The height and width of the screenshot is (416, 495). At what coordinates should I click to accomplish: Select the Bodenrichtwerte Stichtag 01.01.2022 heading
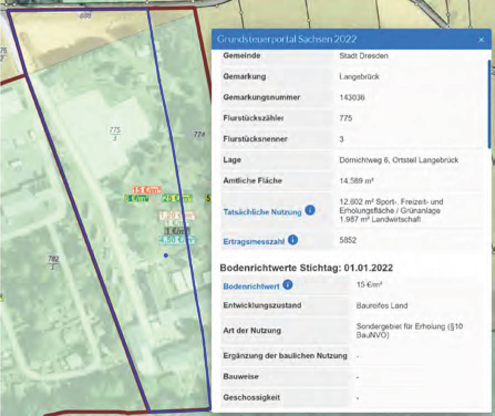(x=300, y=268)
